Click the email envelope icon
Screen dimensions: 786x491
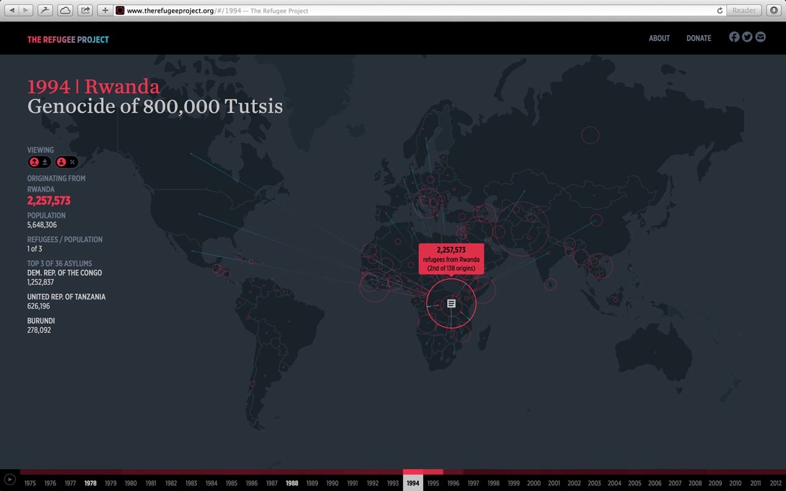coord(761,37)
